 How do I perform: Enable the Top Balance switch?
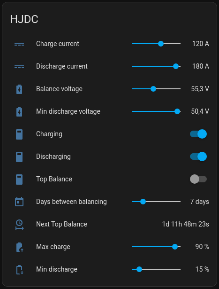198,179
